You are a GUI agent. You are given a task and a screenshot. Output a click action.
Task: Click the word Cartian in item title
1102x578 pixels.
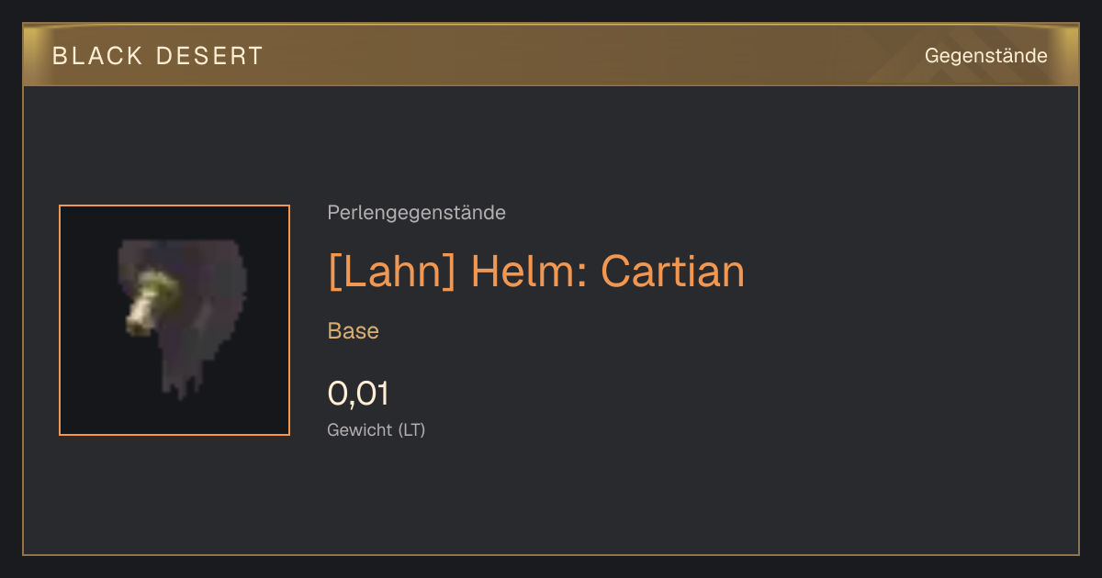(x=672, y=272)
